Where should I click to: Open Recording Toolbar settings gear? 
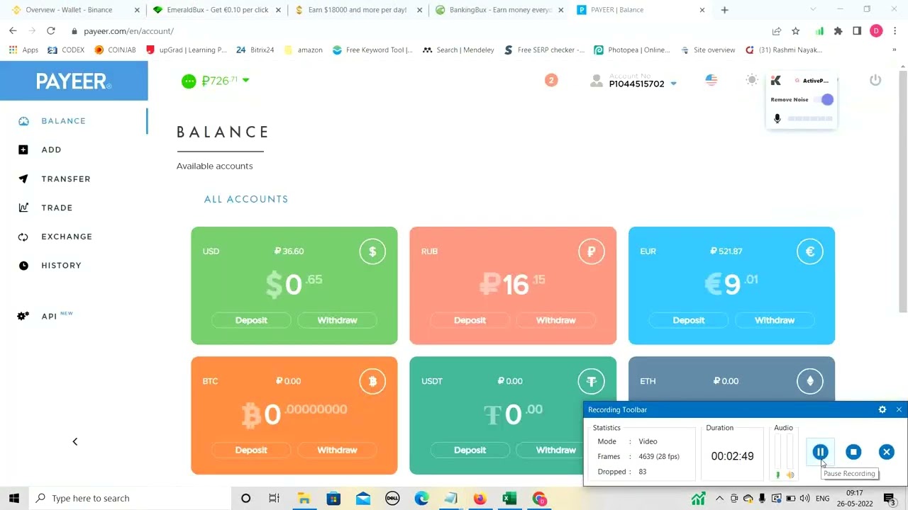point(882,409)
